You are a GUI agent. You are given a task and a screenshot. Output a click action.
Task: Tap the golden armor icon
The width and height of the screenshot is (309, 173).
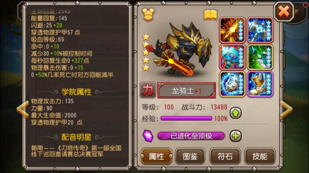point(148,14)
